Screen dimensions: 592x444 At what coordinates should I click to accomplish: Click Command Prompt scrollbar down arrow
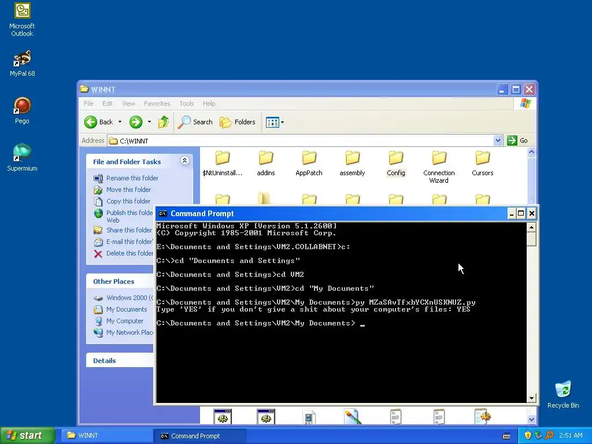(x=532, y=398)
